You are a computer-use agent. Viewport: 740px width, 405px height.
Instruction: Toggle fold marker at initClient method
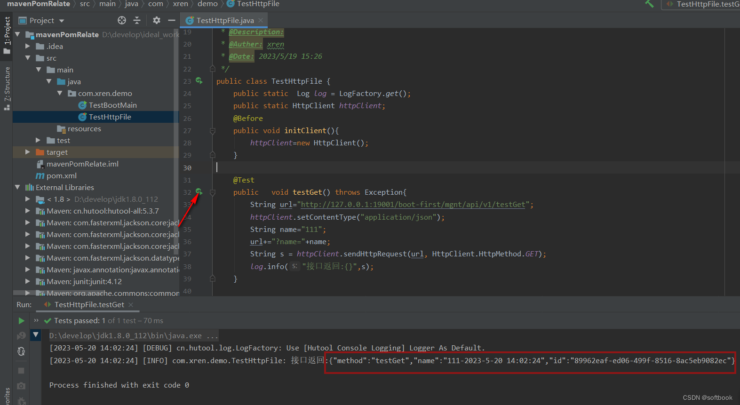[212, 131]
